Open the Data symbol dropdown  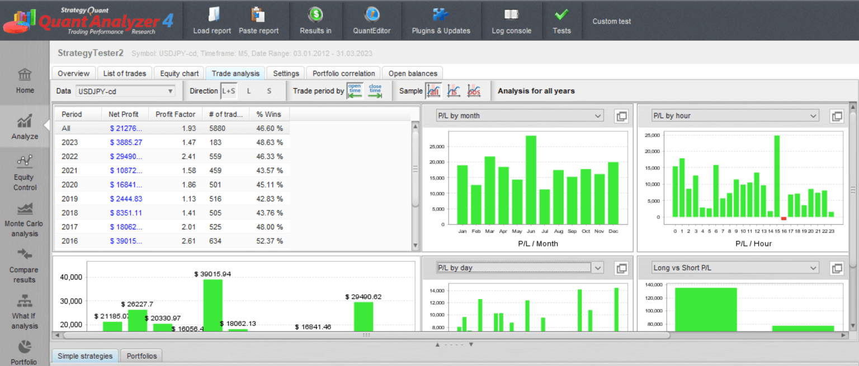click(x=171, y=90)
